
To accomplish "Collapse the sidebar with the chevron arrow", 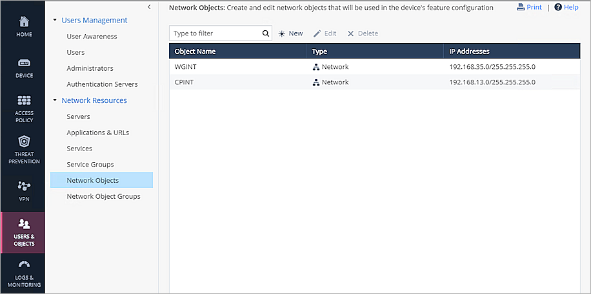I will click(x=150, y=6).
